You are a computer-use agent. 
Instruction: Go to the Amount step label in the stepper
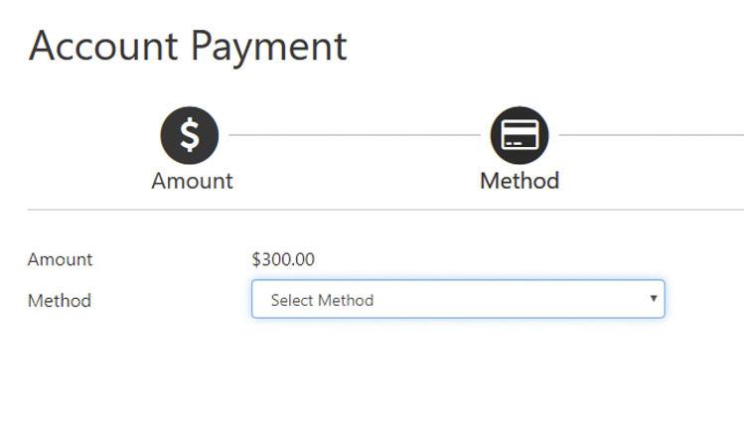click(192, 181)
